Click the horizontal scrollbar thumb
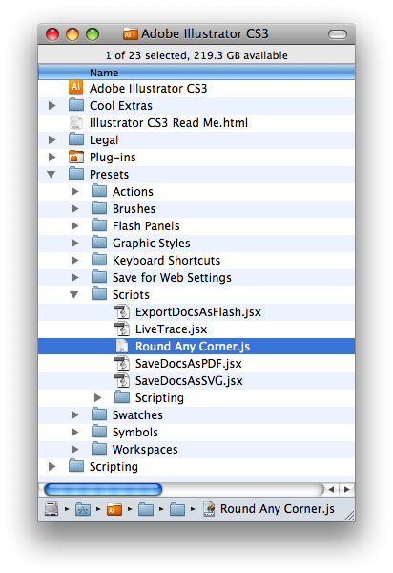393x573 pixels. click(x=103, y=489)
